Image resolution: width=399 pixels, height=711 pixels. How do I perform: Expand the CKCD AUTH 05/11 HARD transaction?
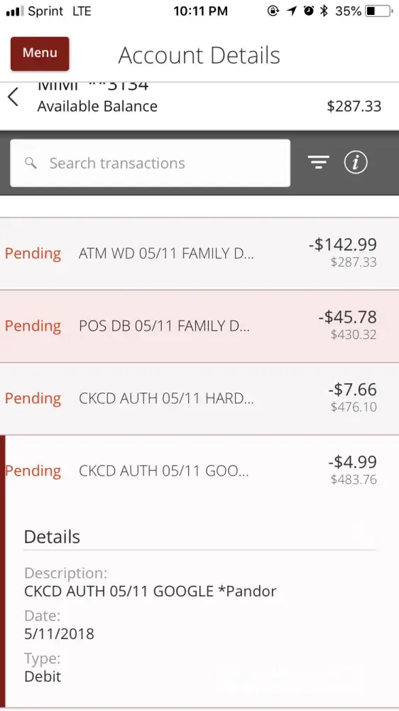coord(199,399)
